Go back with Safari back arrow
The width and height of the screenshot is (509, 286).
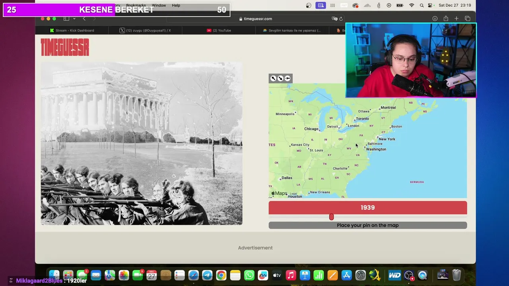pos(84,19)
